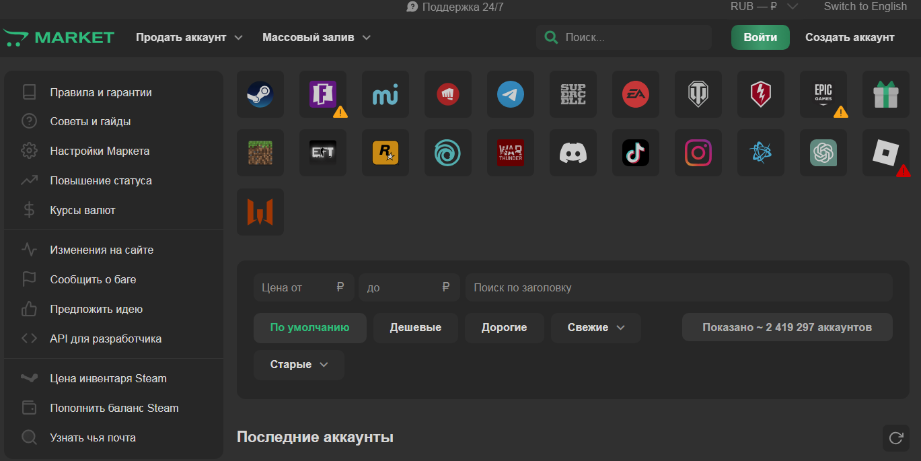The height and width of the screenshot is (461, 921).
Task: Click the Войти login button
Action: pyautogui.click(x=760, y=38)
